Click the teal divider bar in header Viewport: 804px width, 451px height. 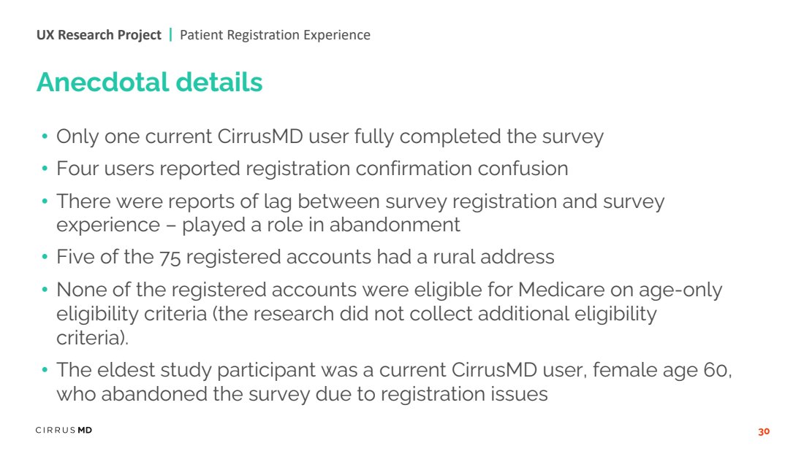pyautogui.click(x=171, y=35)
